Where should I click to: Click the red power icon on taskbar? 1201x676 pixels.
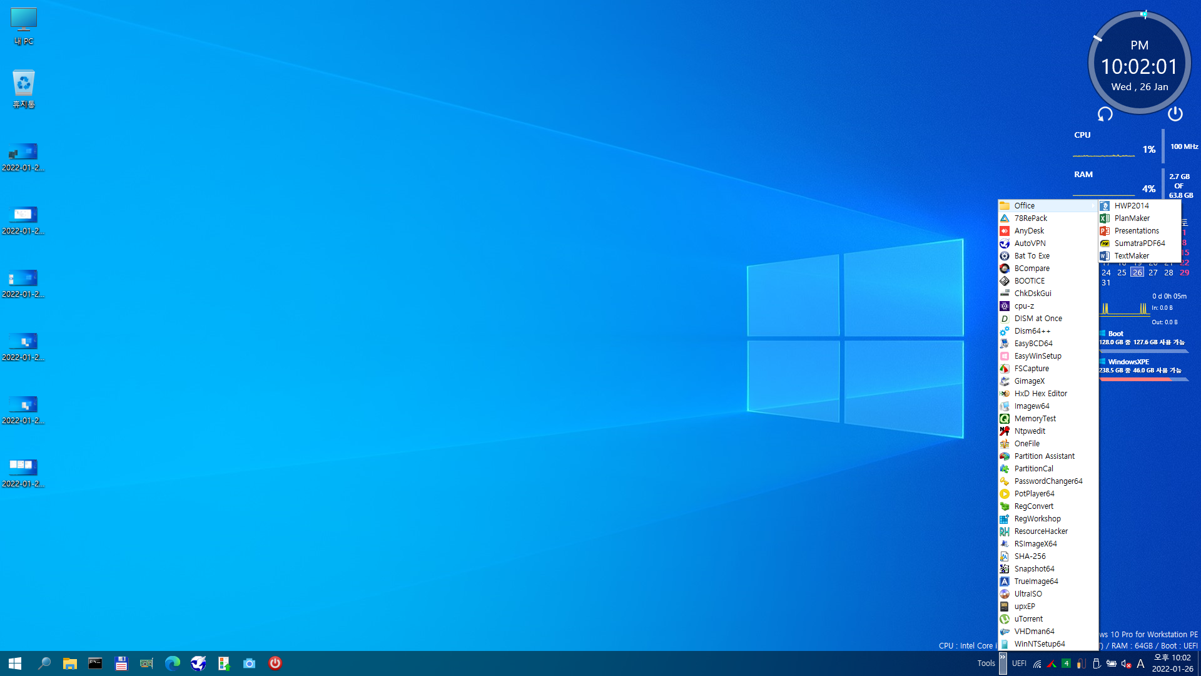point(275,663)
